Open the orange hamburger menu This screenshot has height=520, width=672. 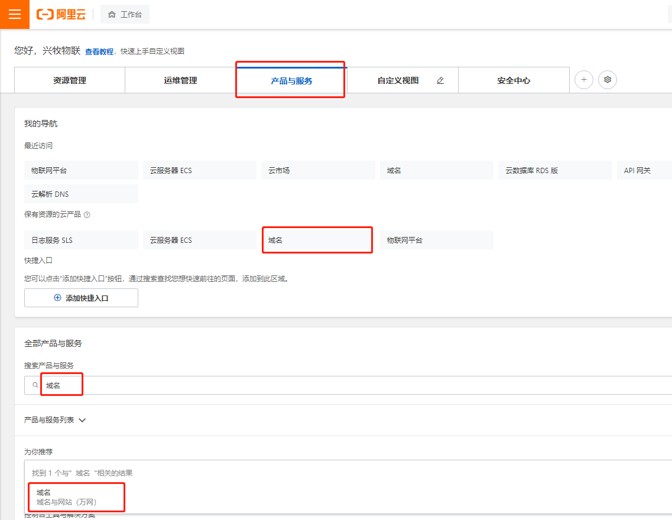[15, 14]
